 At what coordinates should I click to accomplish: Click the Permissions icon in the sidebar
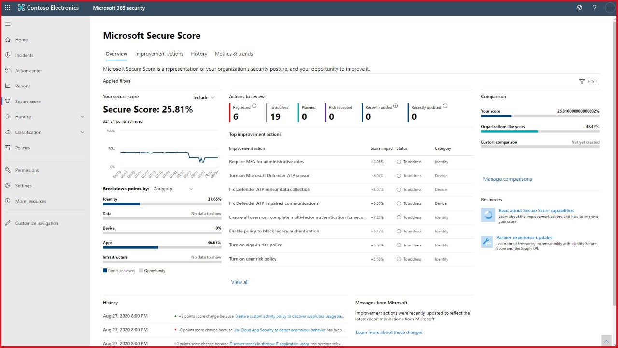tap(7, 170)
